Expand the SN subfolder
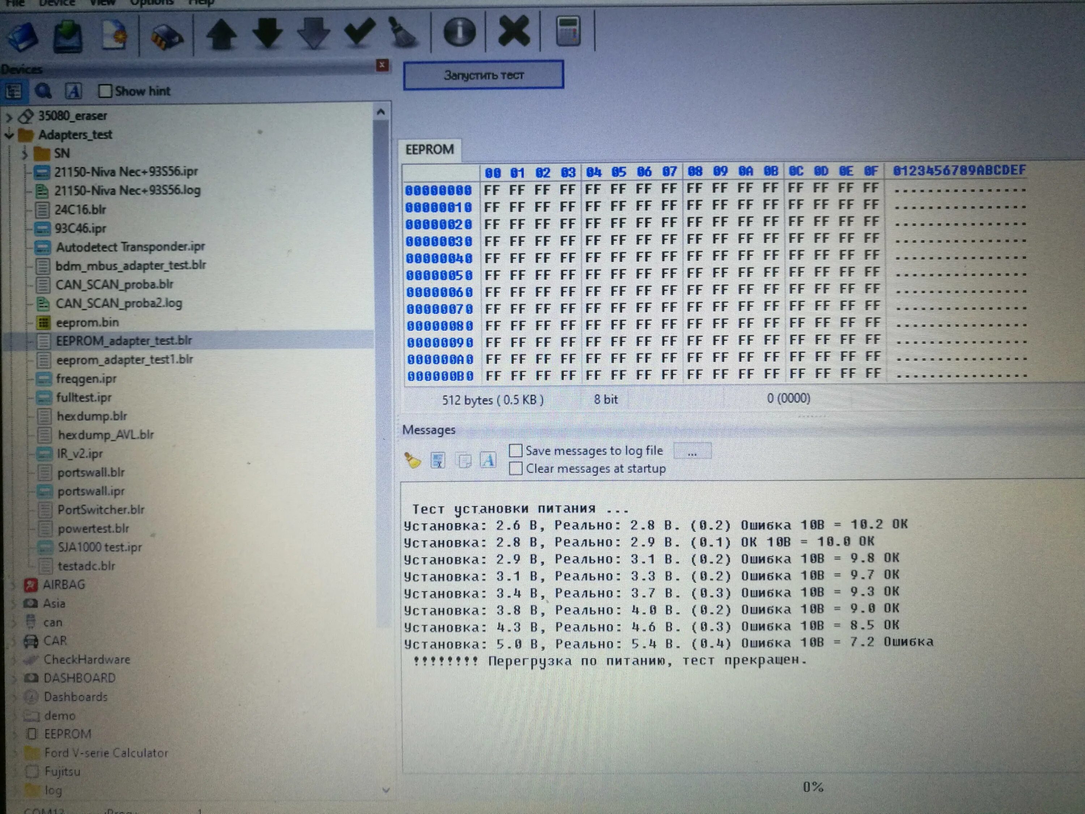 pos(25,154)
